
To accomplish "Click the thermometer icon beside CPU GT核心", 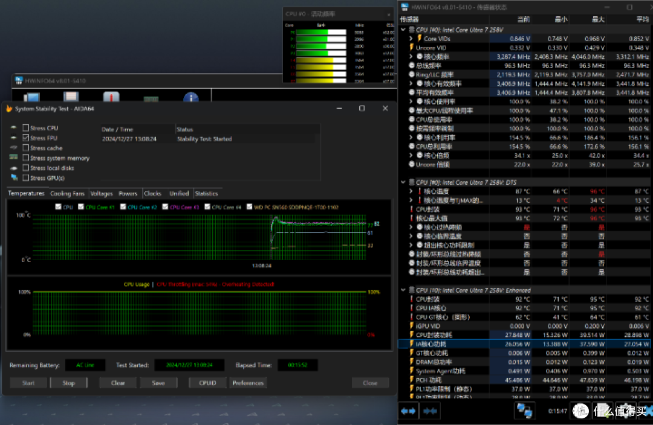I will click(412, 317).
